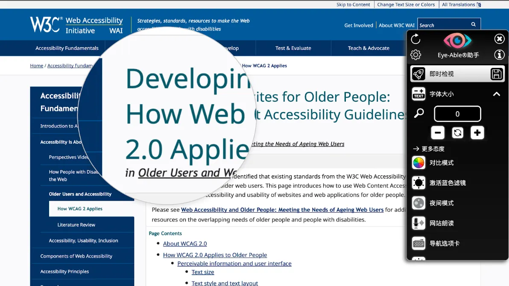
Task: Open Web Accessibility Initiative WAI title link
Action: (x=94, y=25)
